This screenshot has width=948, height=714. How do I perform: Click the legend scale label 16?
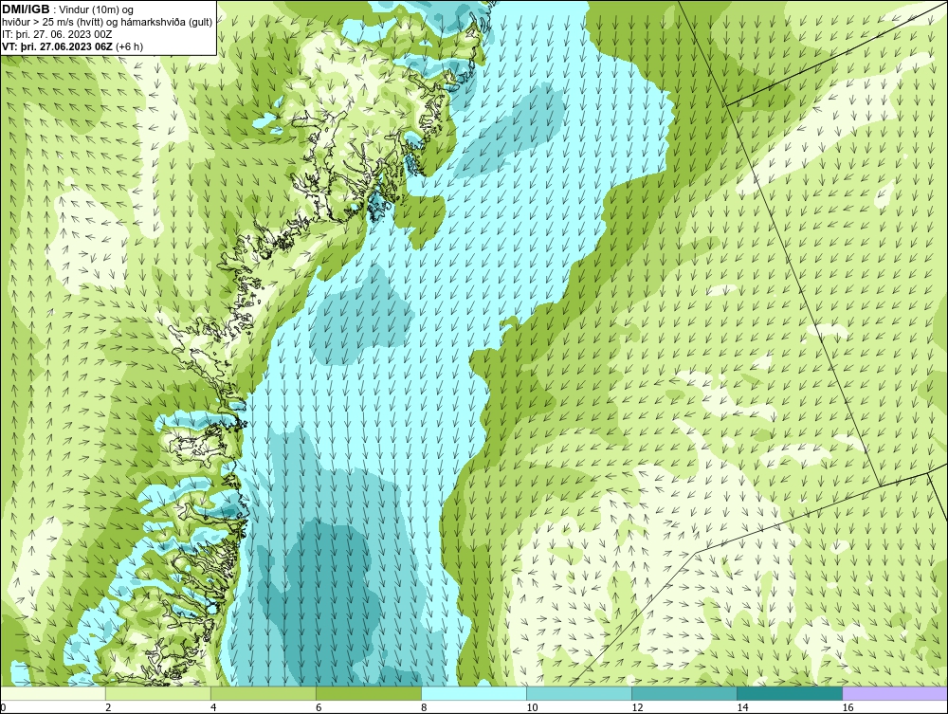848,707
